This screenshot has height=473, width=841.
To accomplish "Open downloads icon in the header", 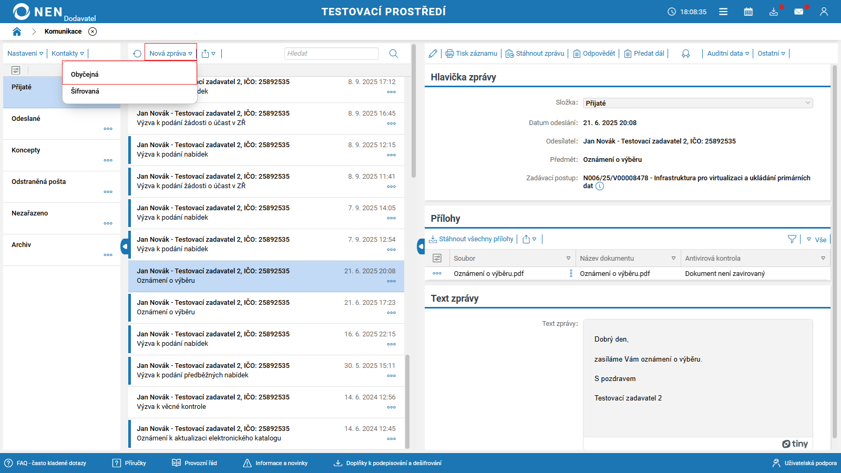I will click(774, 12).
